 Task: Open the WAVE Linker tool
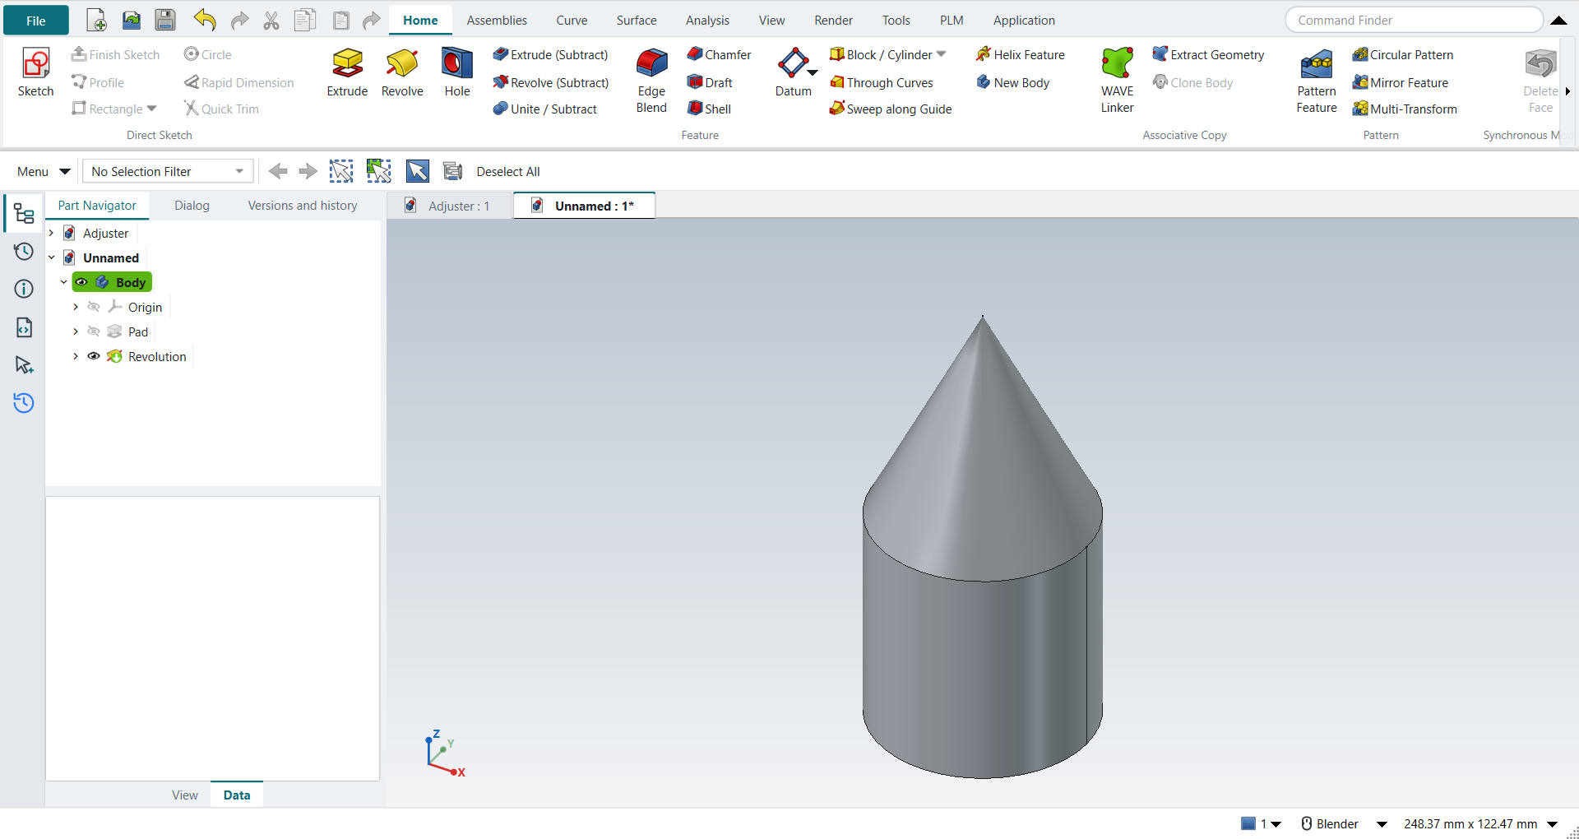point(1117,81)
